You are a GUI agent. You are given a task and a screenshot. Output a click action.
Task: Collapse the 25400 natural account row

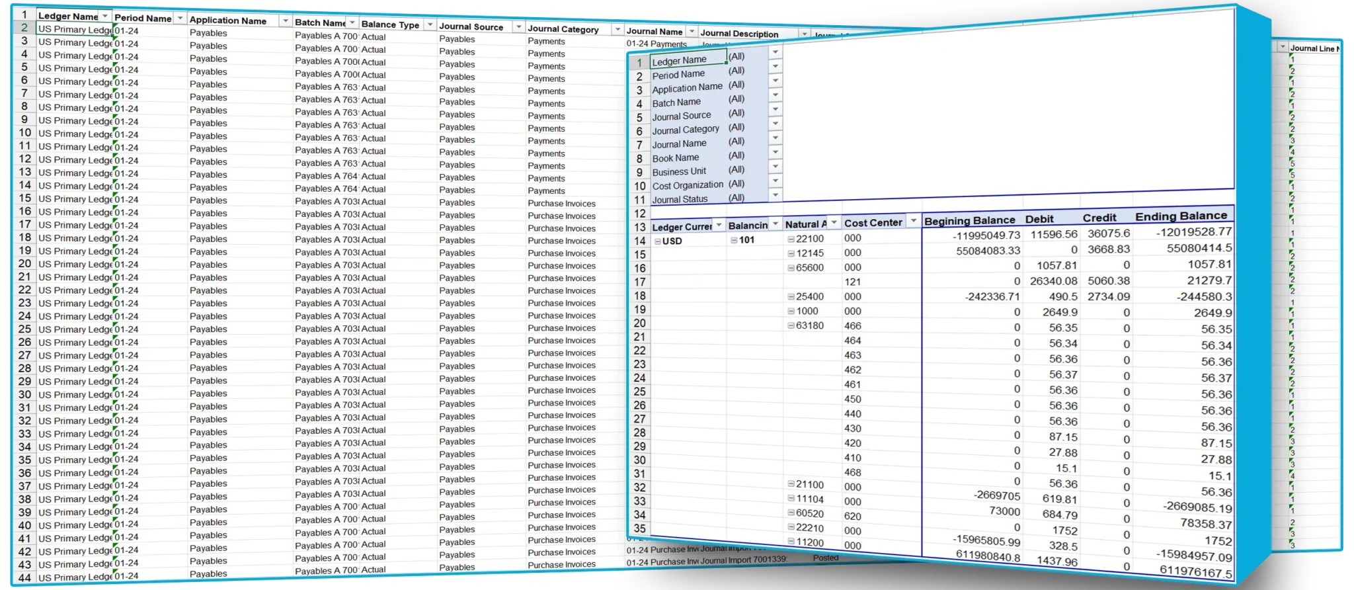point(791,297)
